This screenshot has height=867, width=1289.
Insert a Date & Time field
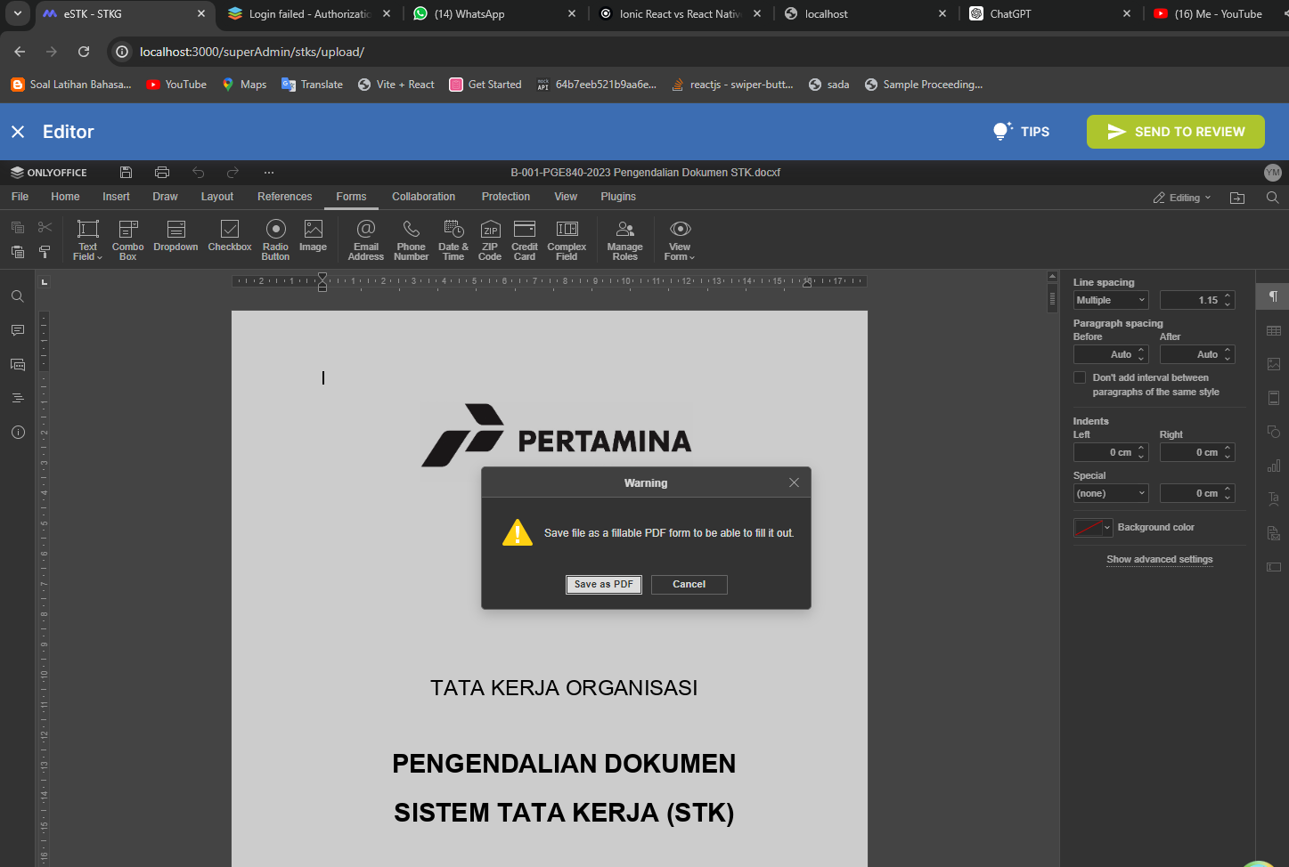click(x=453, y=239)
